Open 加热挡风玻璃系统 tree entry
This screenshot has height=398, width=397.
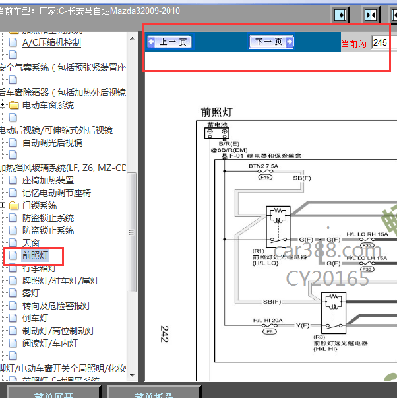[63, 168]
